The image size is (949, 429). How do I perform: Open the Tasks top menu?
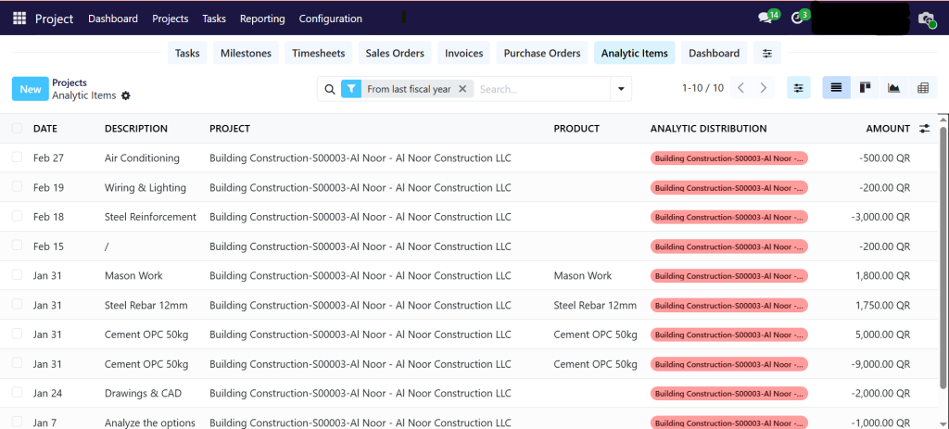click(x=214, y=19)
